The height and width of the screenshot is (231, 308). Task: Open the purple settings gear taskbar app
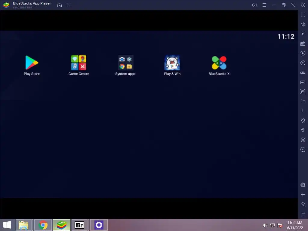(99, 225)
